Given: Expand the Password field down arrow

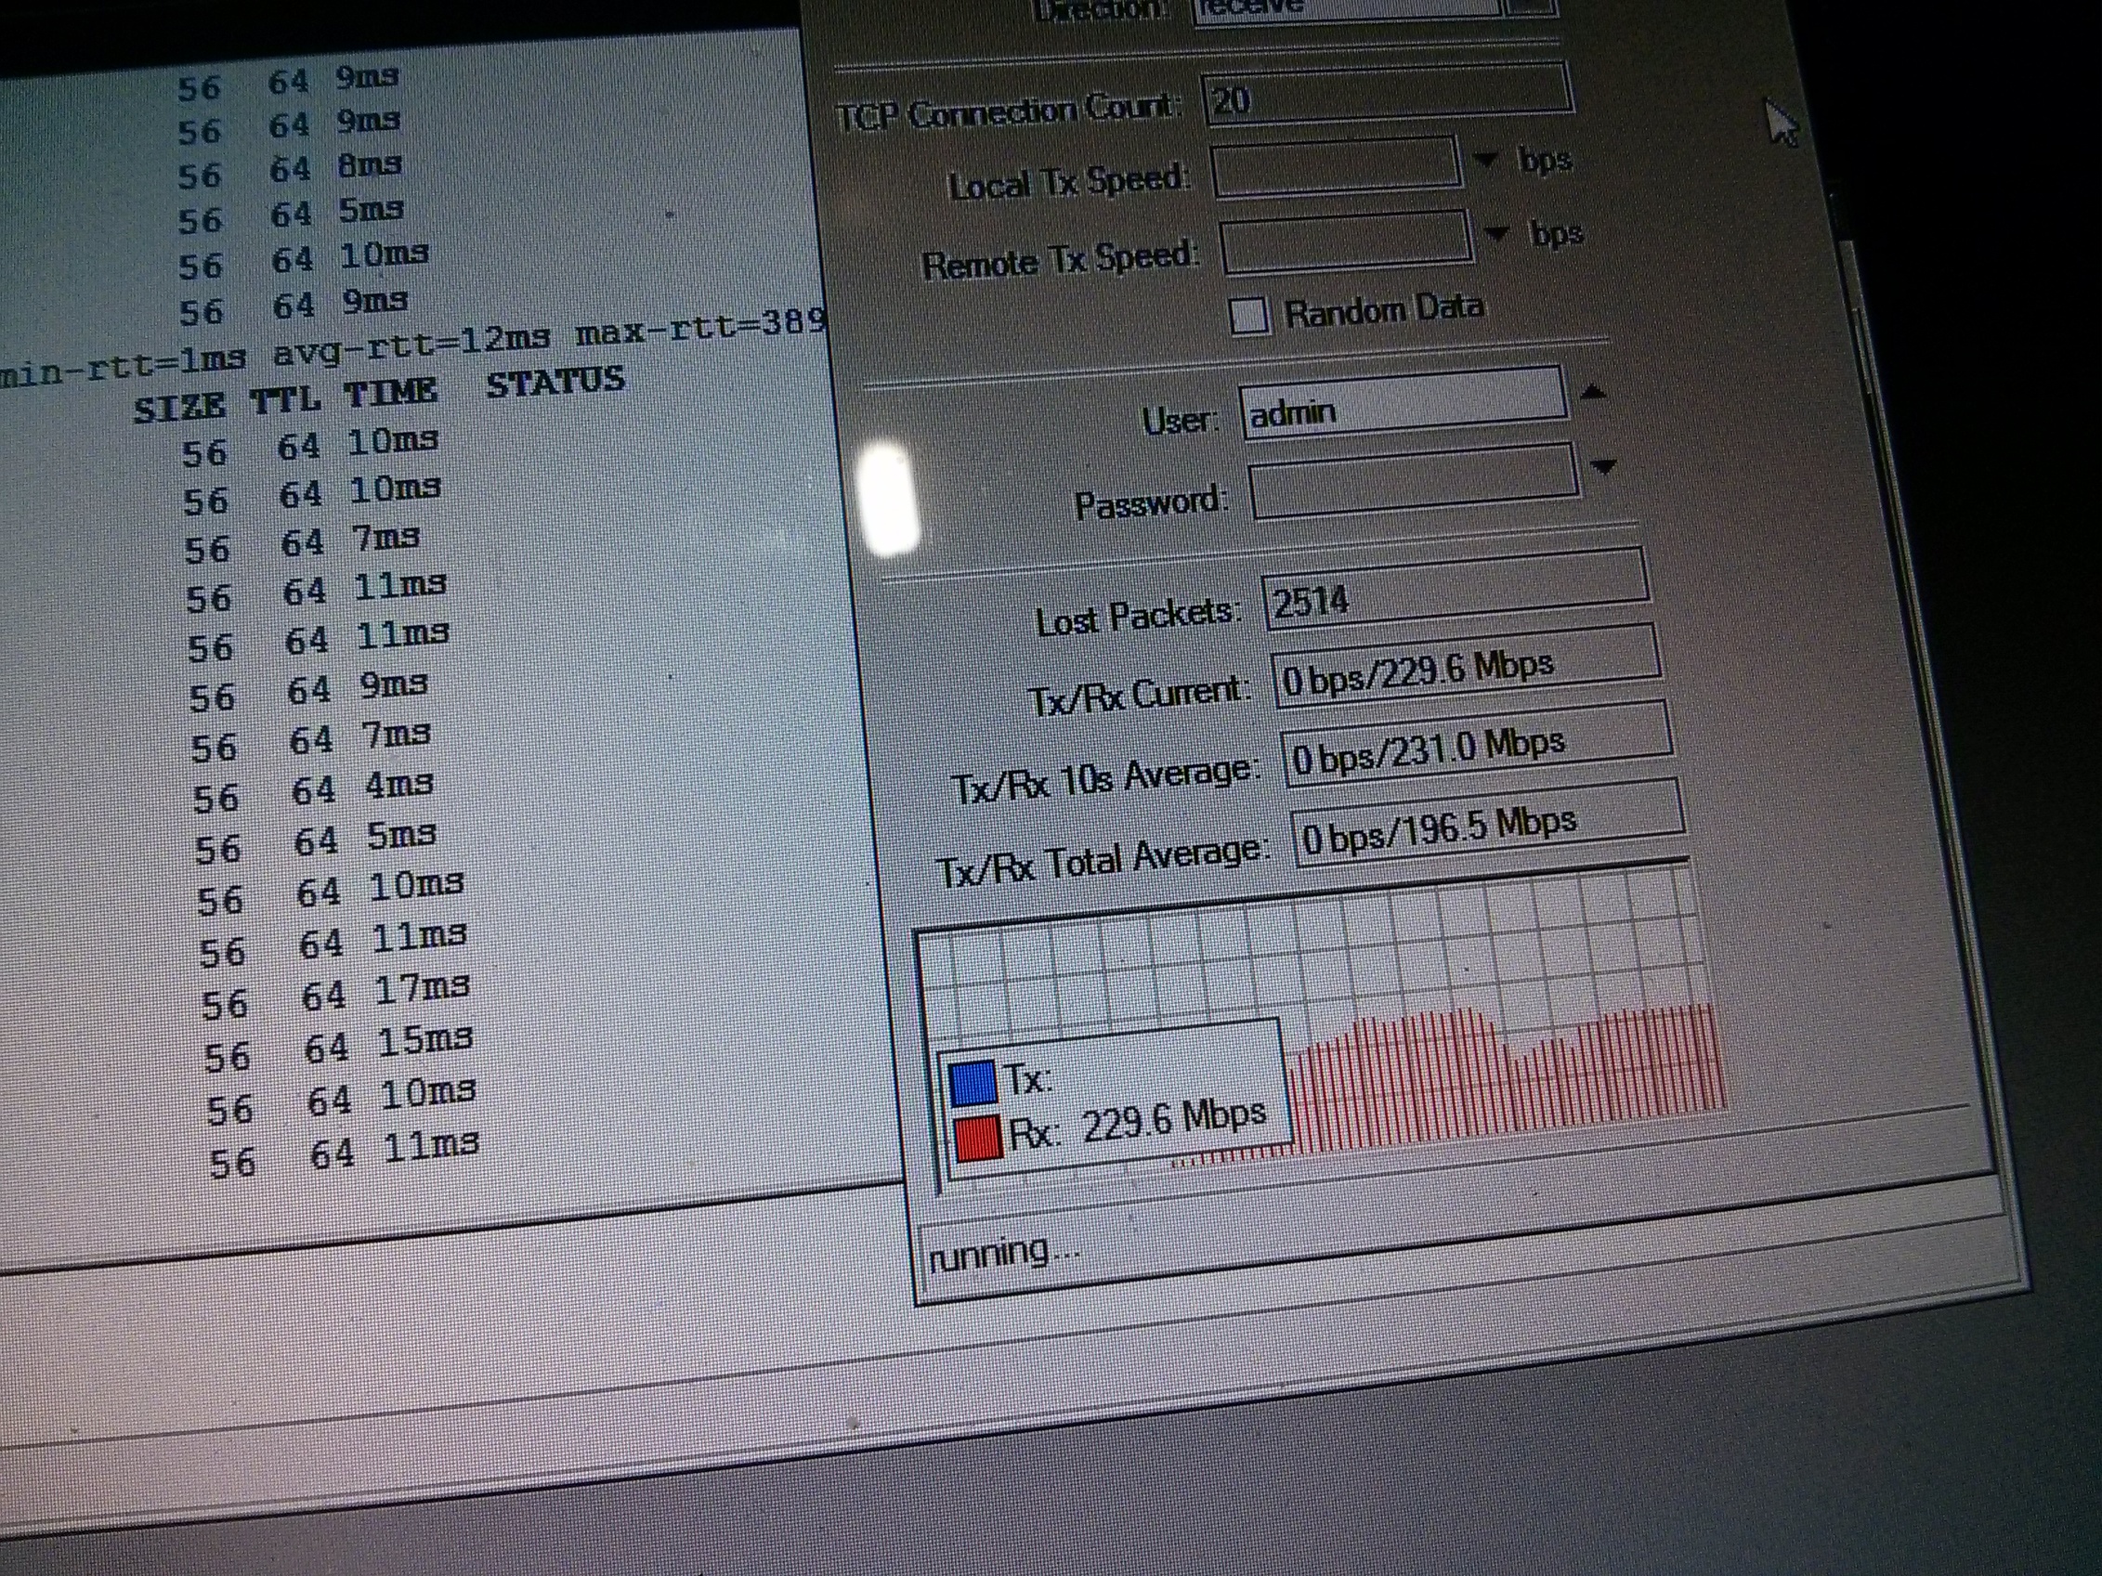Looking at the screenshot, I should (1604, 466).
